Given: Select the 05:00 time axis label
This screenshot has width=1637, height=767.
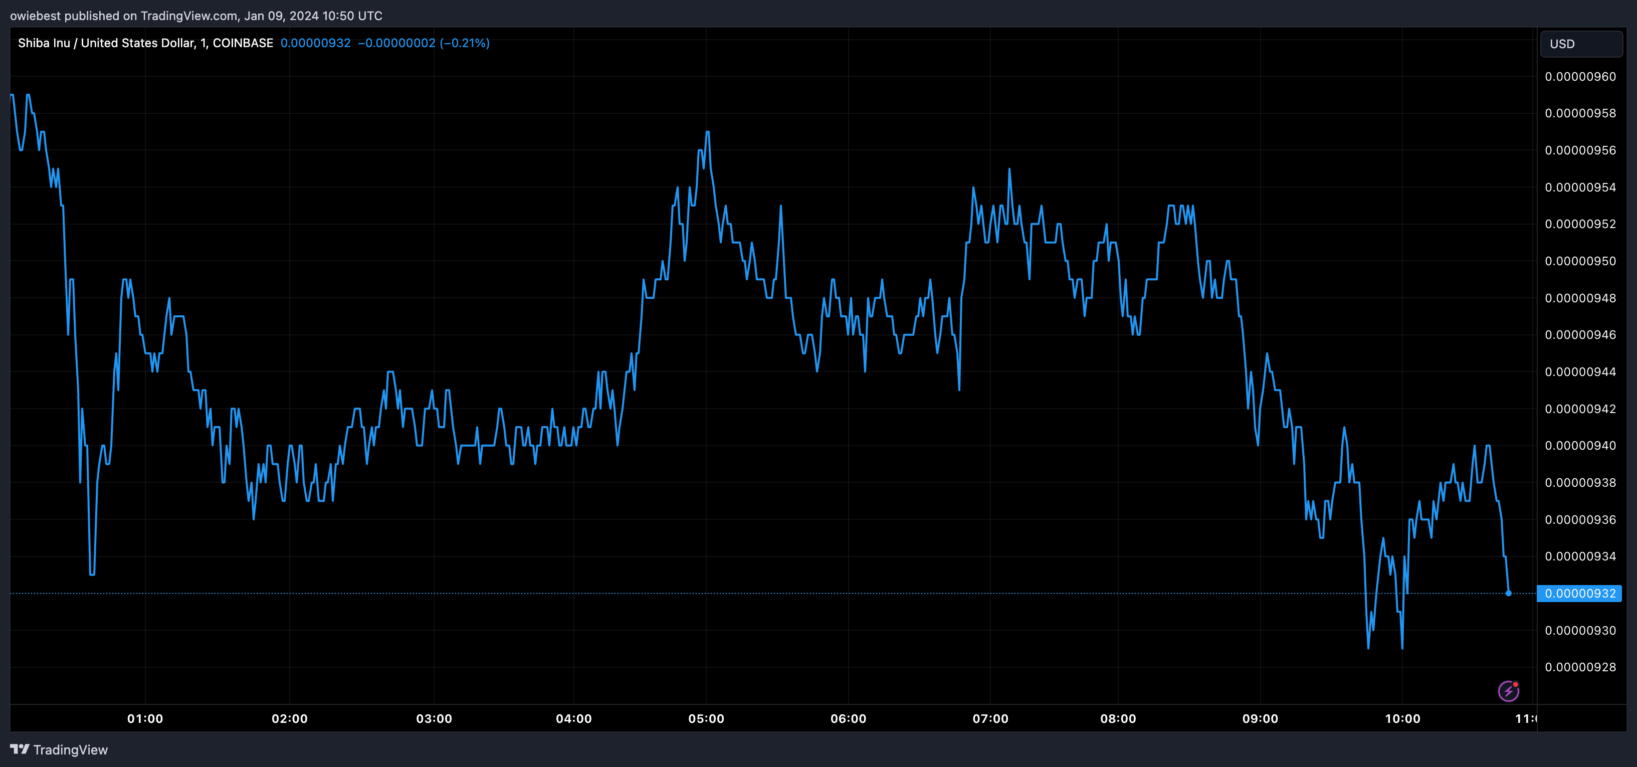Looking at the screenshot, I should (706, 719).
